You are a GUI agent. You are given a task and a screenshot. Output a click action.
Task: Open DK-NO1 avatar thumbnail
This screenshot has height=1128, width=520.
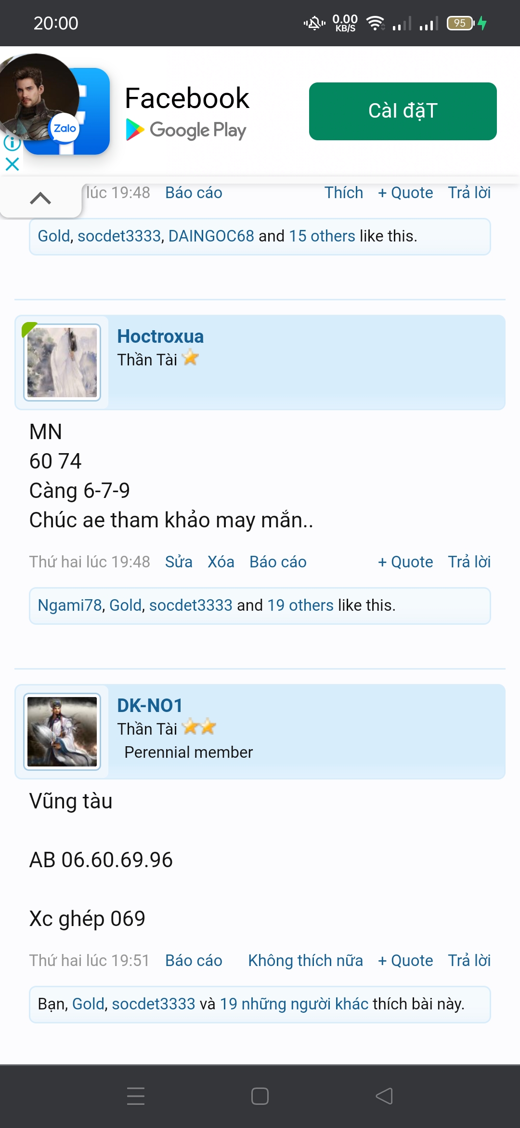62,732
